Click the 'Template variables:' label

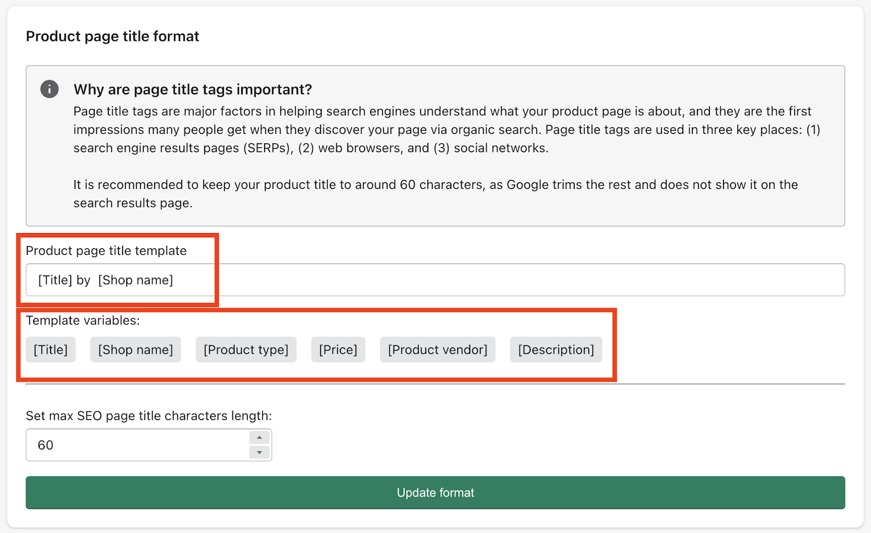point(83,321)
